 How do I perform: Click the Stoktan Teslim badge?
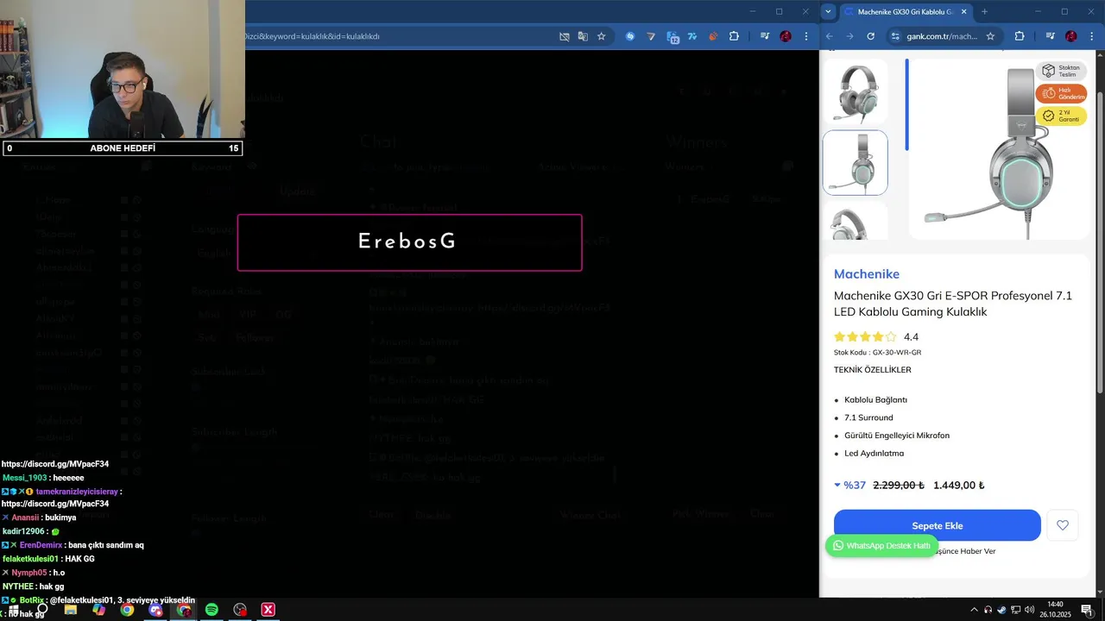pyautogui.click(x=1061, y=71)
